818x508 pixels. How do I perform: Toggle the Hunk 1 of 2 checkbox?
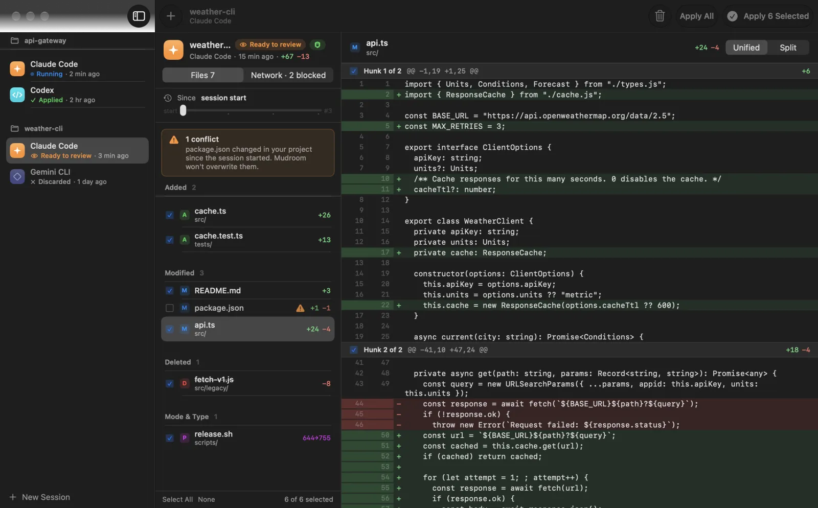pyautogui.click(x=354, y=71)
